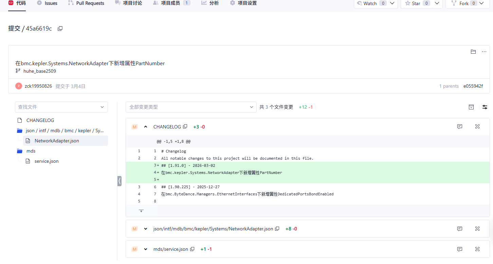Expand the NetworkAdapter.json diff section

tap(146, 229)
